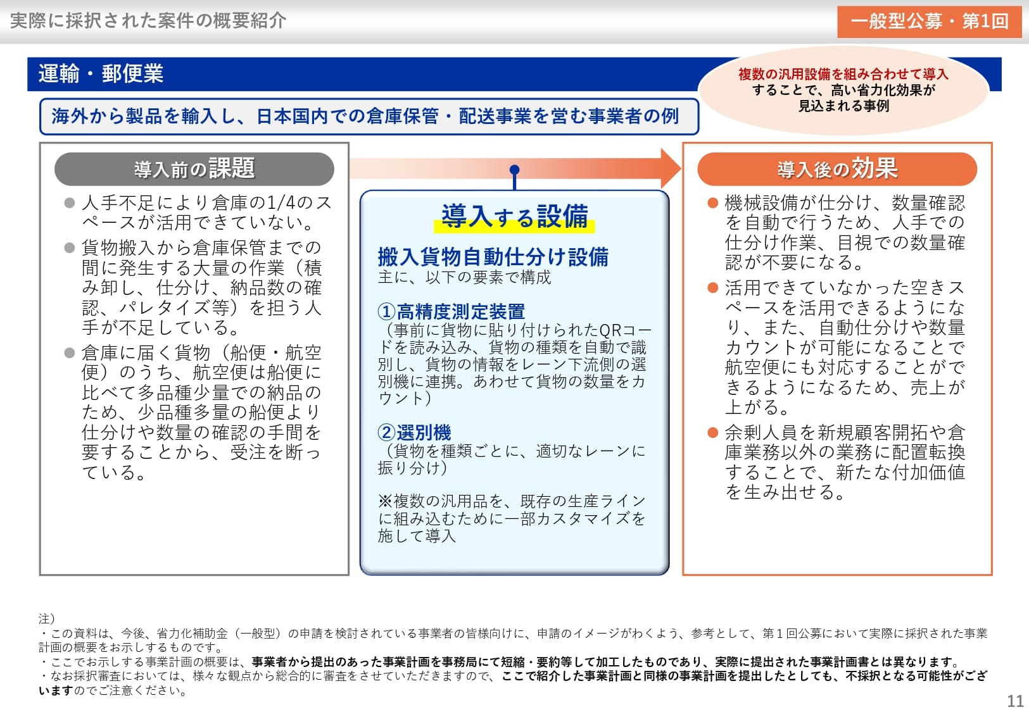Screen dimensions: 1029x712
Task: Click the 注） footnote label
Action: tap(47, 618)
